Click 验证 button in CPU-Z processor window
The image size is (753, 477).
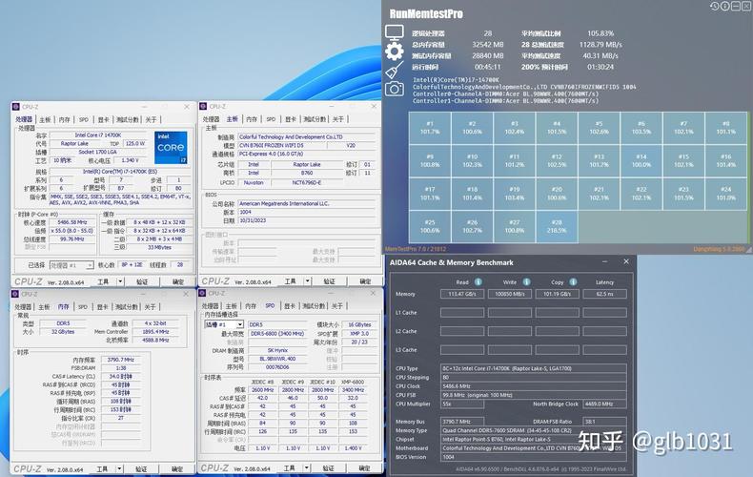click(x=142, y=281)
